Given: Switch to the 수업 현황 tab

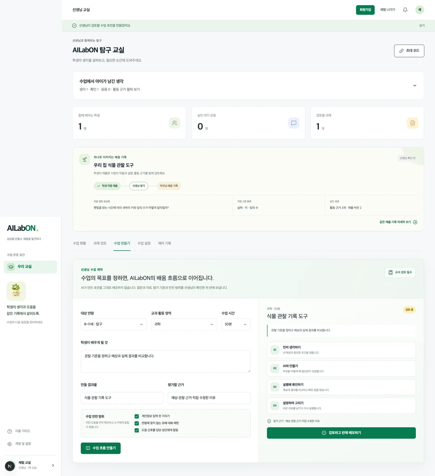Looking at the screenshot, I should [x=79, y=244].
